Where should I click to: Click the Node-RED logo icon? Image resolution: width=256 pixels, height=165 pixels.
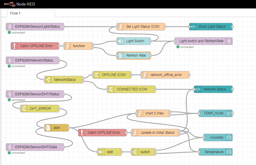pyautogui.click(x=10, y=4)
